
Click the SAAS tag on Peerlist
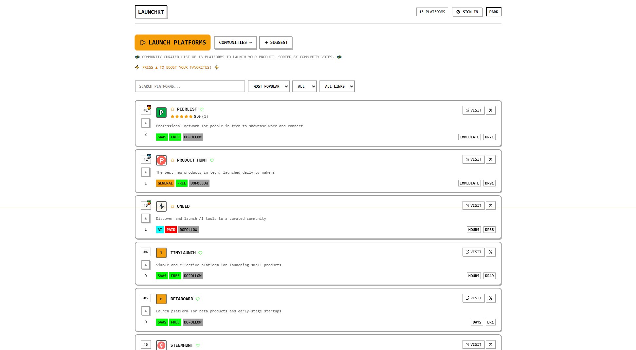(x=162, y=137)
